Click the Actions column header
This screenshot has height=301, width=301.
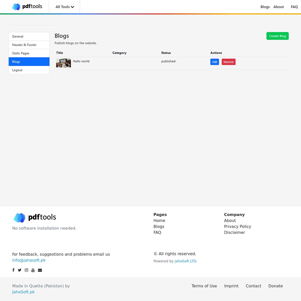(216, 53)
